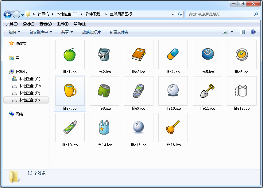Open the 文件(F) menu
Viewport: 263px width, 188px height.
pyautogui.click(x=12, y=24)
